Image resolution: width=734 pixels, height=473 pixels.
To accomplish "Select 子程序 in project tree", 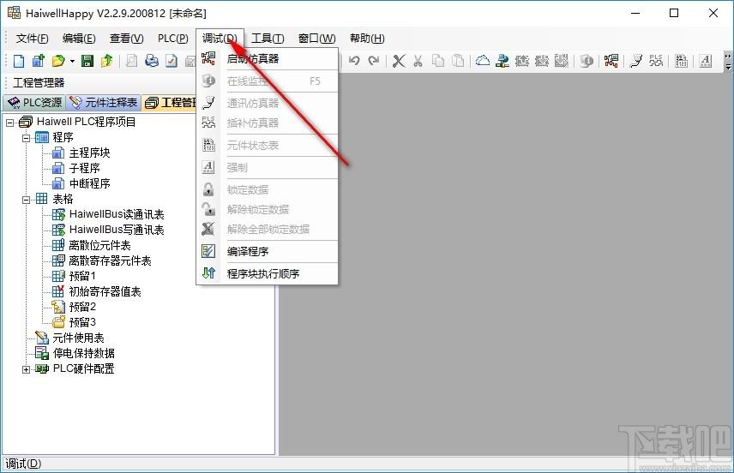I will coord(84,169).
